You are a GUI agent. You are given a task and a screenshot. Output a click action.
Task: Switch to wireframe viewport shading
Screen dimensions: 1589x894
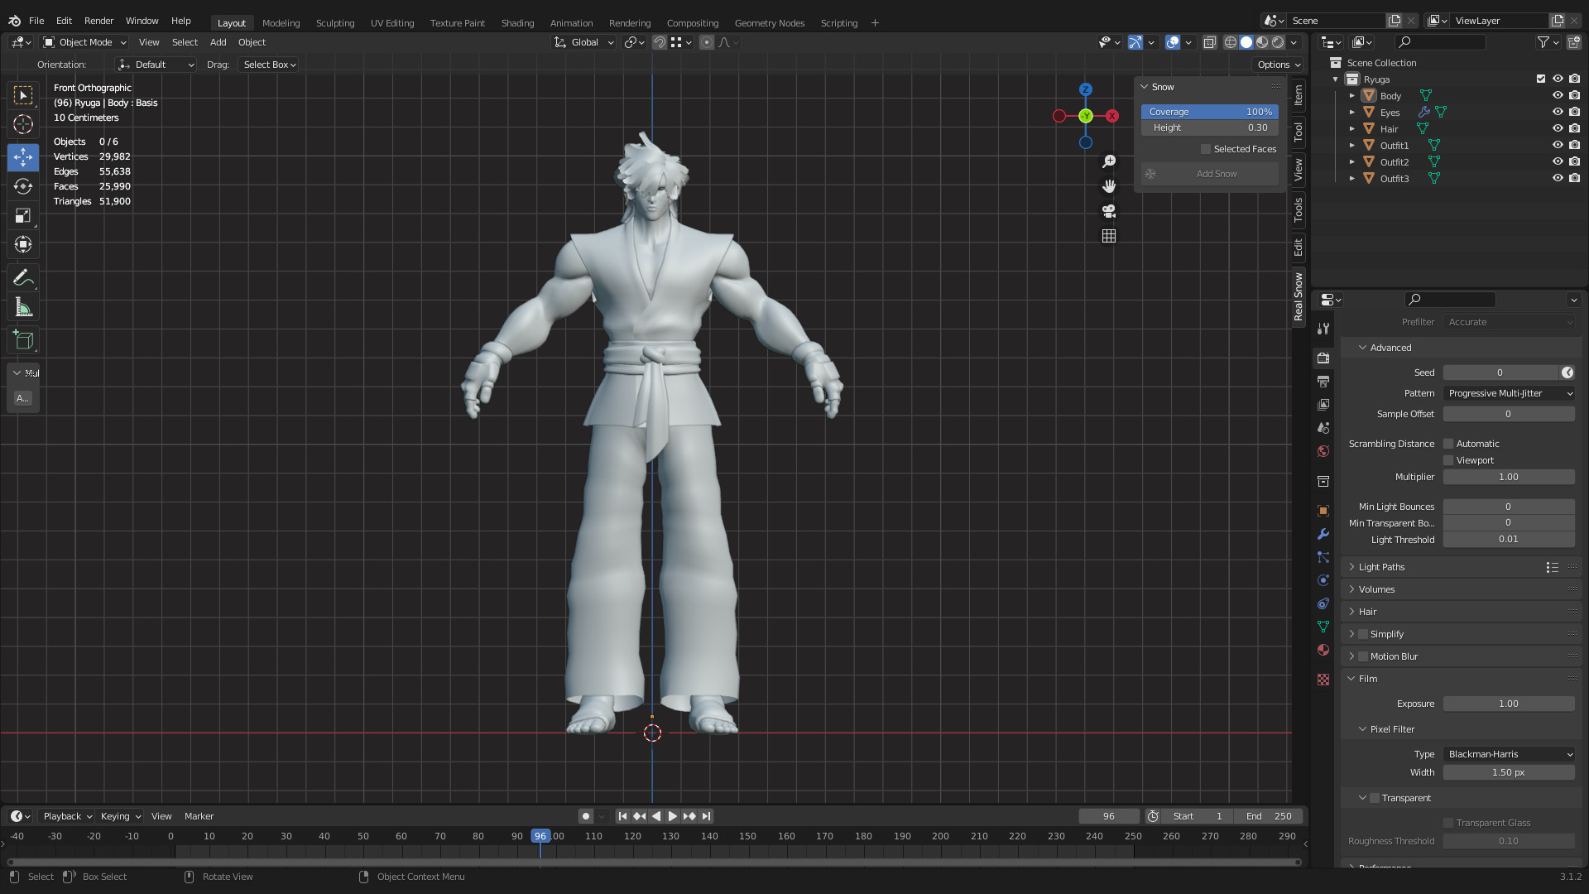coord(1231,42)
